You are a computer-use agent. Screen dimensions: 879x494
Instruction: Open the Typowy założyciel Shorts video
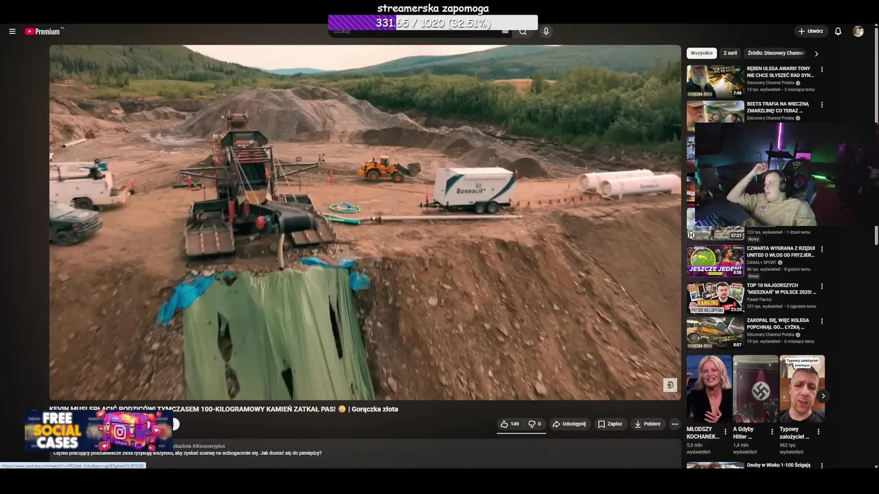coord(802,389)
